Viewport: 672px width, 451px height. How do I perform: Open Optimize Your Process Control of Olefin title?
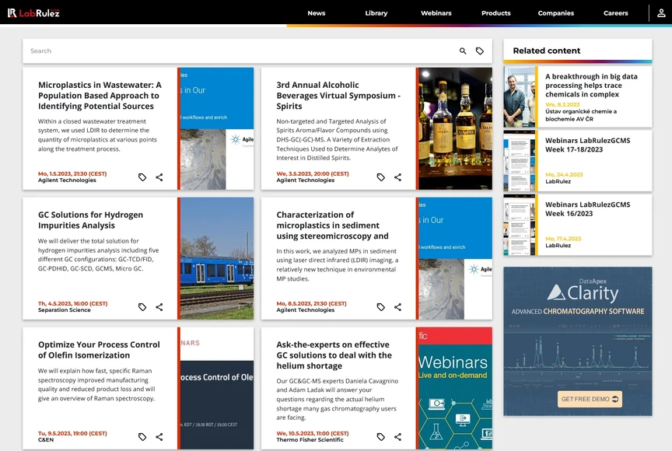click(99, 350)
